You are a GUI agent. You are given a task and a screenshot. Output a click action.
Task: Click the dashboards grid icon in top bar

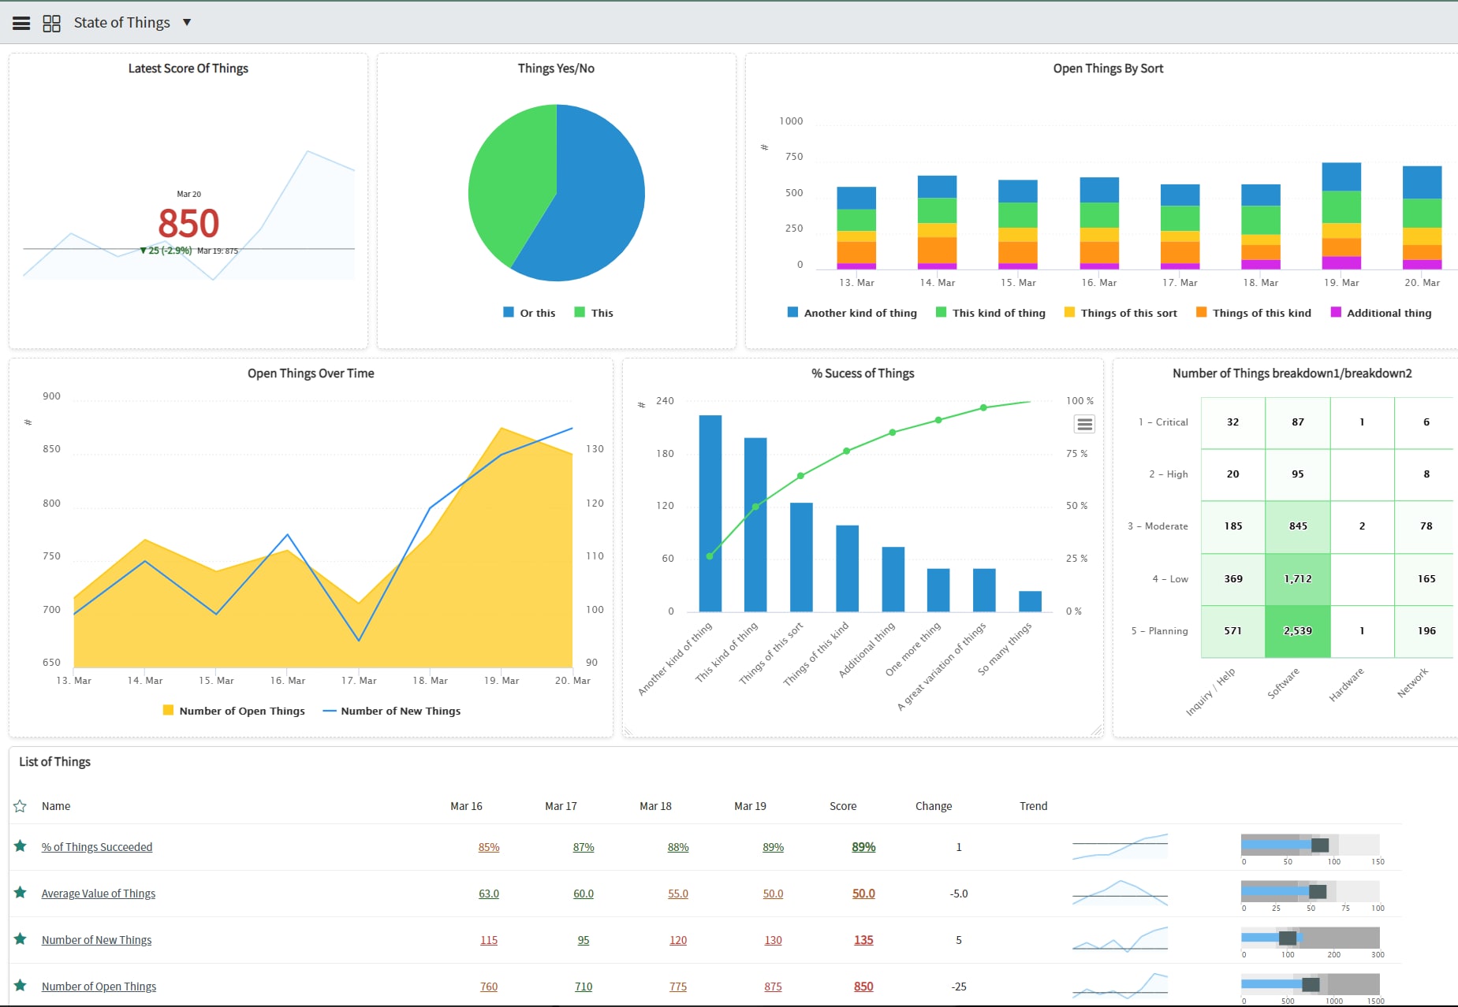tap(52, 21)
